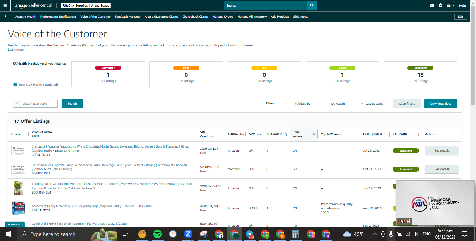Viewport: 476px width, 241px height.
Task: Click the Download data button
Action: point(441,104)
